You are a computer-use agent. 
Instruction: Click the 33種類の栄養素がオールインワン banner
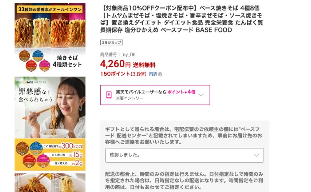[x=50, y=9]
